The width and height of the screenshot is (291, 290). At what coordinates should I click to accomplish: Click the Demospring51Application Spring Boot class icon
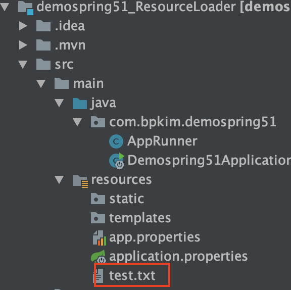pos(117,161)
